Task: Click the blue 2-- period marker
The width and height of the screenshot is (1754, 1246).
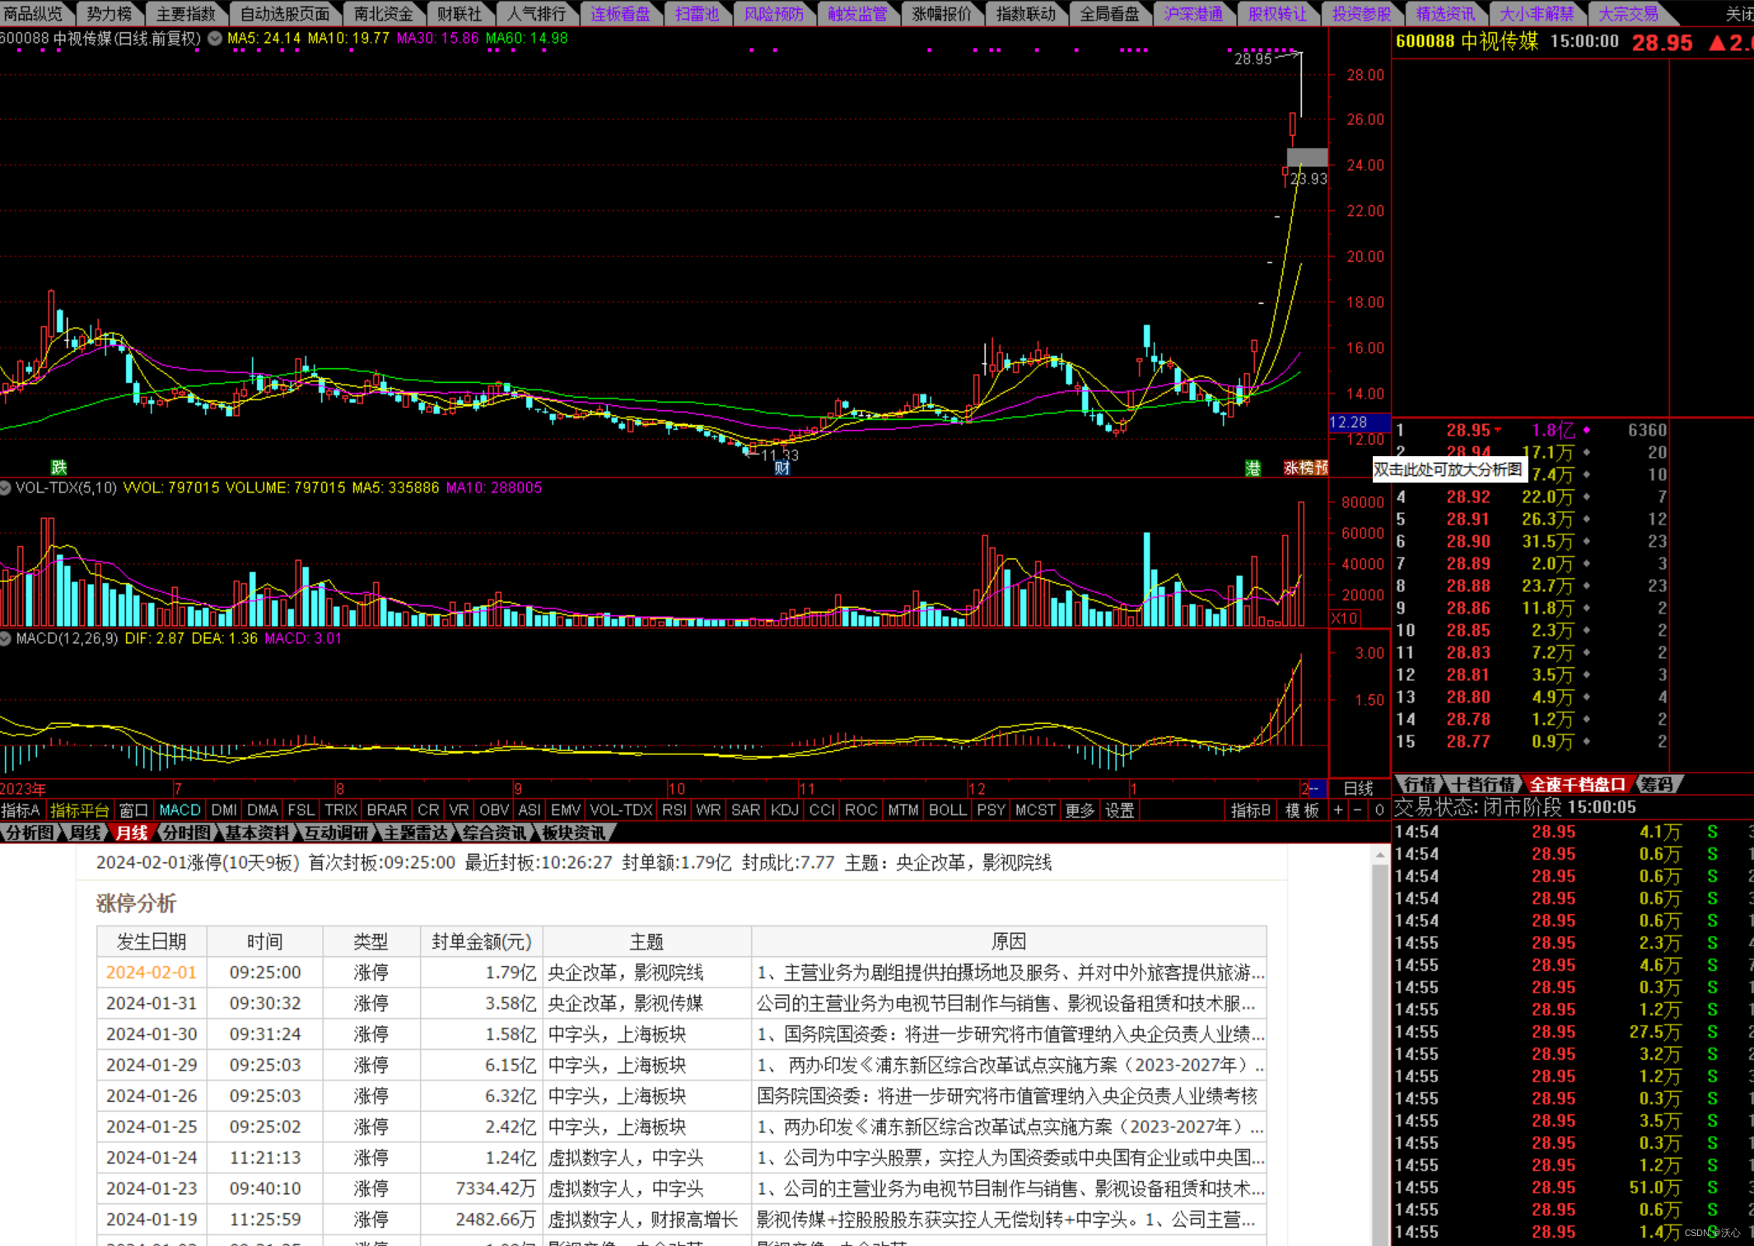Action: [x=1313, y=788]
